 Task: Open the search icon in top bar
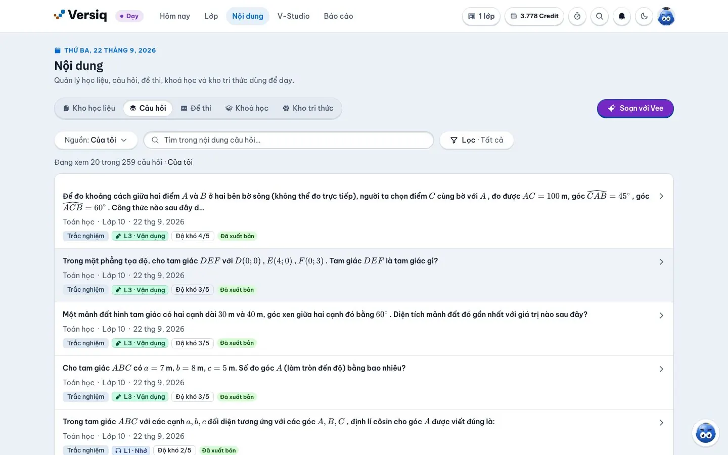click(600, 16)
